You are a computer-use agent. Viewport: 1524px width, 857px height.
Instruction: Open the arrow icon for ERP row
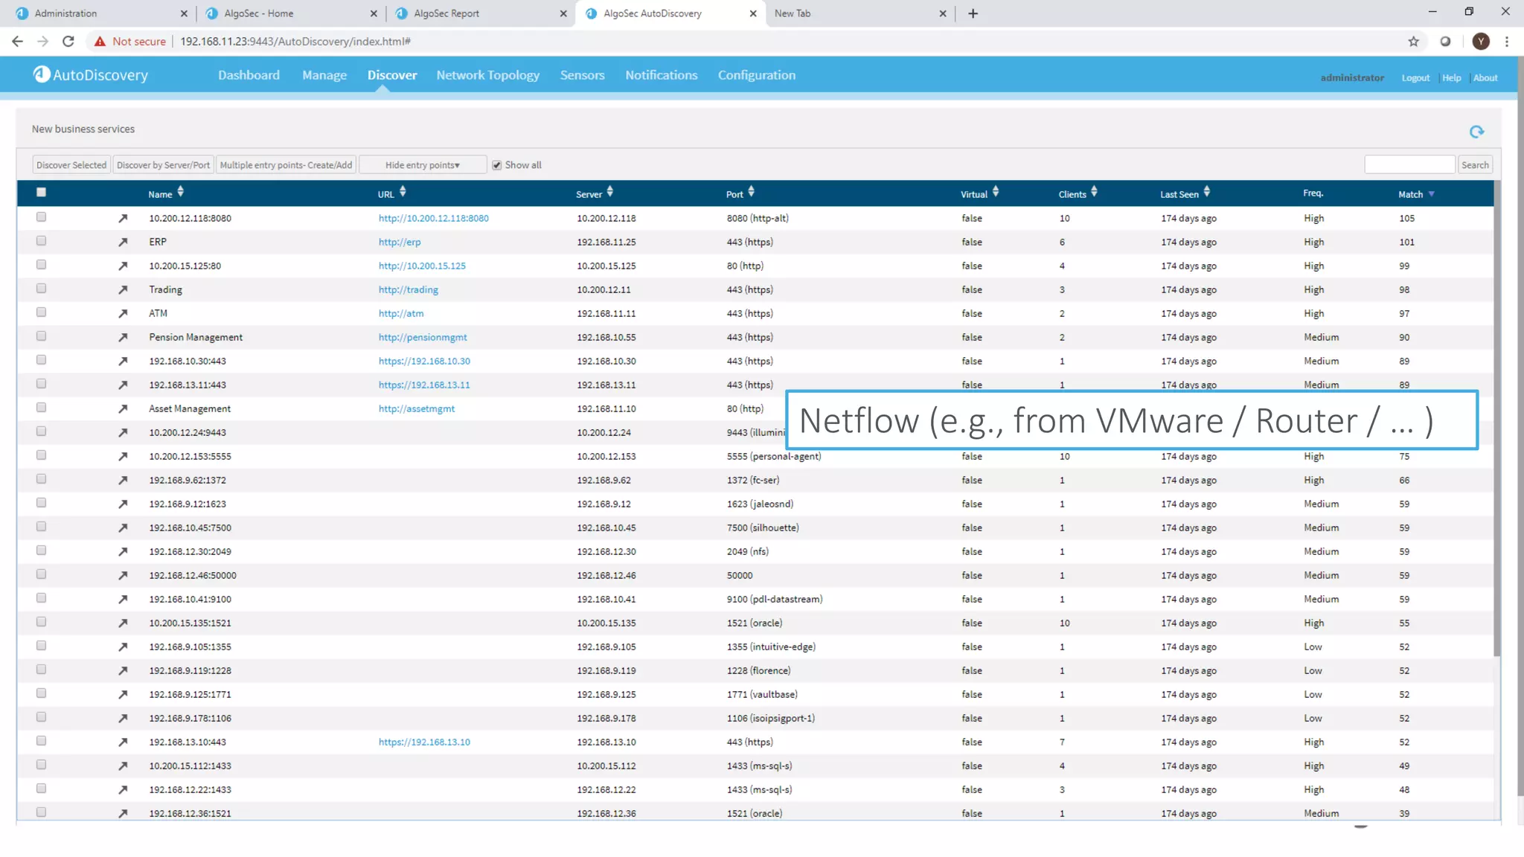point(123,242)
